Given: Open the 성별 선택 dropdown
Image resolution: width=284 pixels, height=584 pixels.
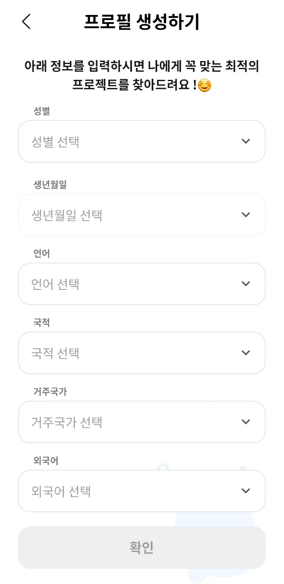Looking at the screenshot, I should click(x=142, y=141).
